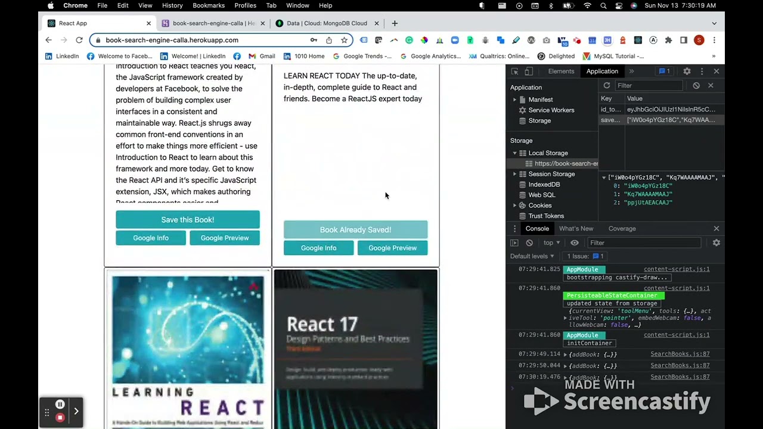This screenshot has width=763, height=429.
Task: Select the id_to... key row
Action: pos(661,110)
